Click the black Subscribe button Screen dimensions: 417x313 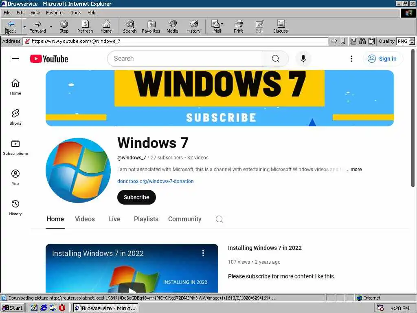[x=136, y=197]
